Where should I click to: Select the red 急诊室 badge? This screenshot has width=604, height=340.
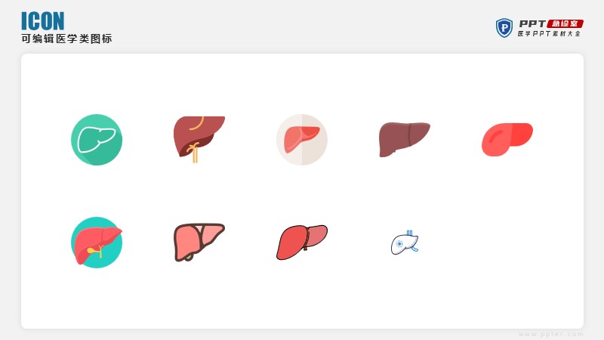click(565, 23)
